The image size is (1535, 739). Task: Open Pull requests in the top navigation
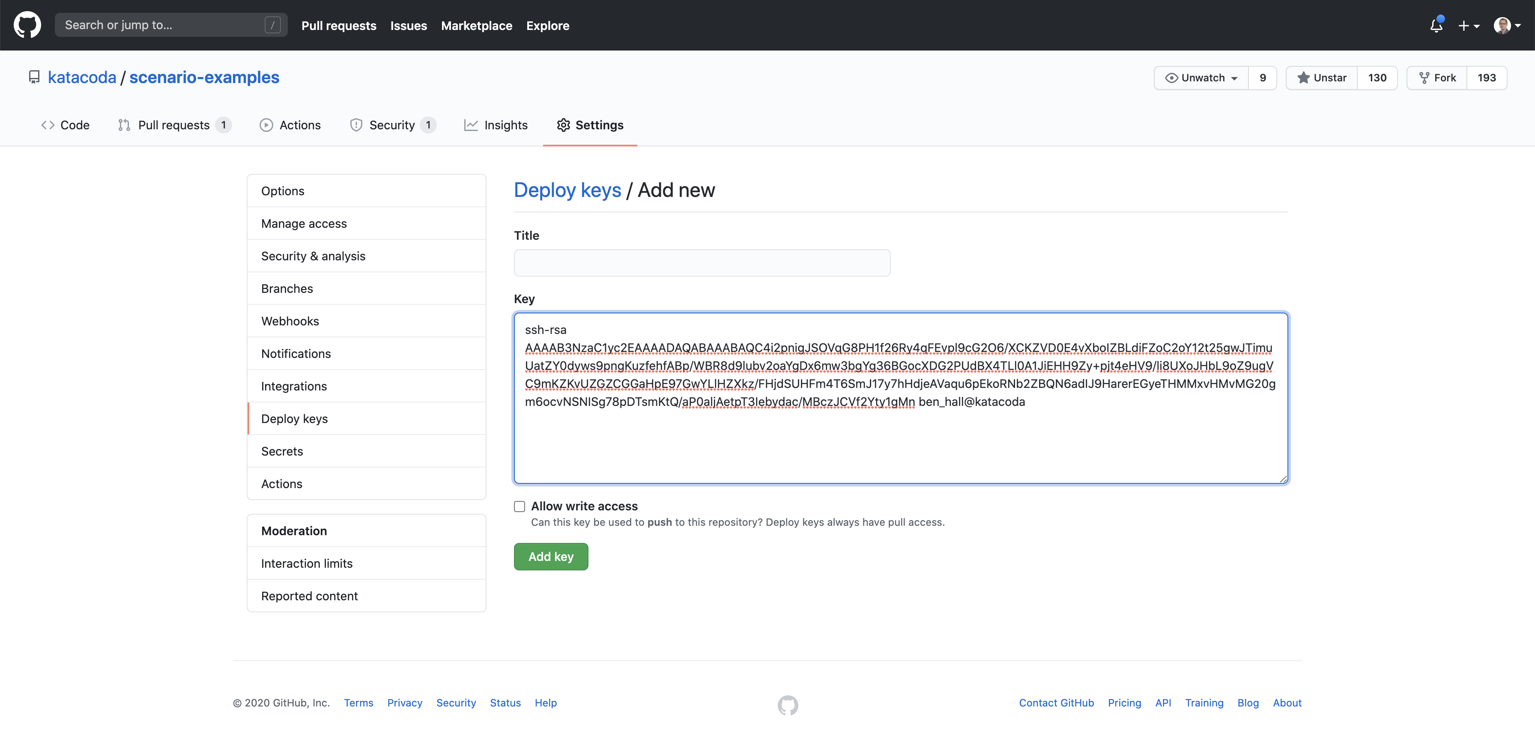pos(338,26)
